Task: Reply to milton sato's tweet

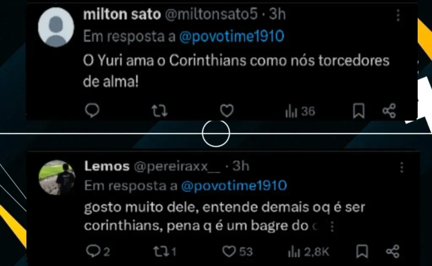Action: tap(92, 111)
